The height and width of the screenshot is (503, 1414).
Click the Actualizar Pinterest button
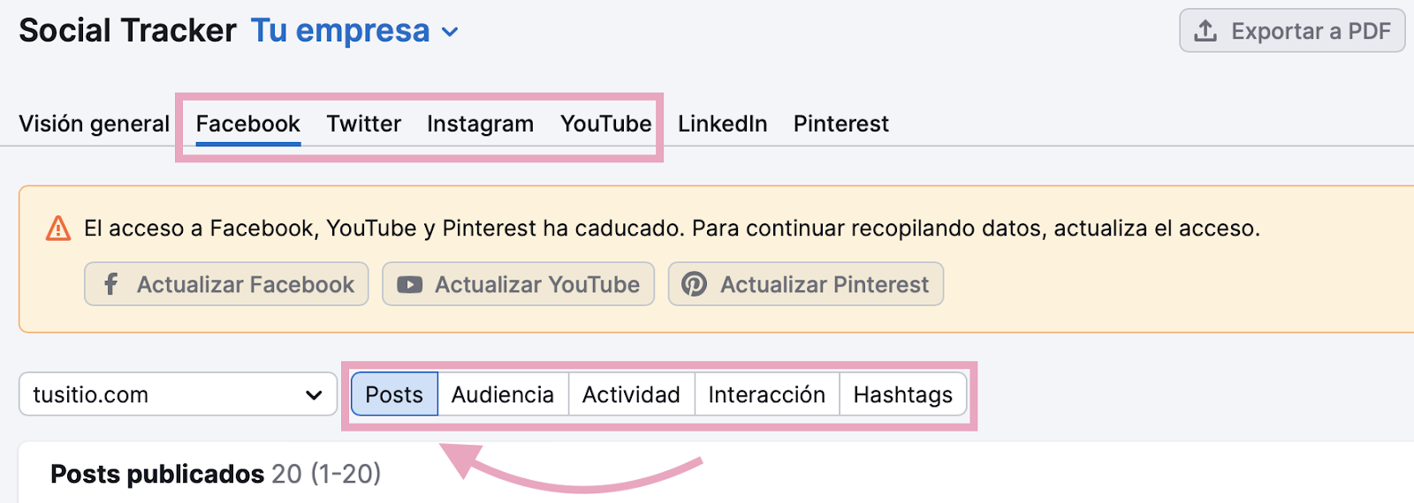[x=806, y=284]
